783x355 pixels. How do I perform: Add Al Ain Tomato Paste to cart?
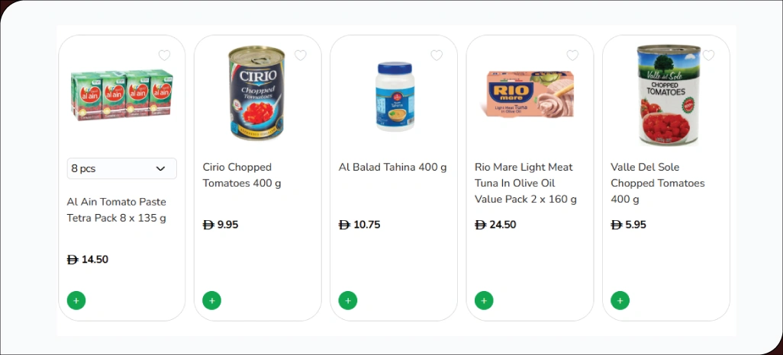pos(76,300)
